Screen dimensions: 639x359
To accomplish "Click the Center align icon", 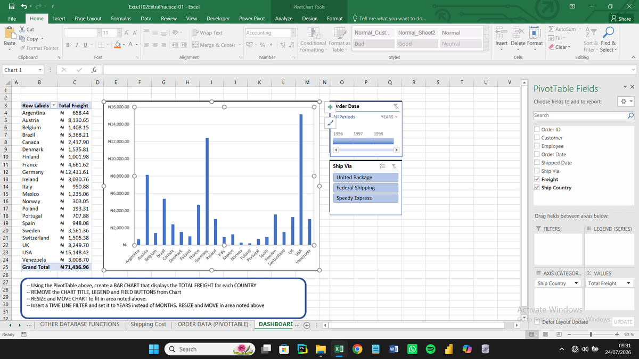I will (154, 45).
